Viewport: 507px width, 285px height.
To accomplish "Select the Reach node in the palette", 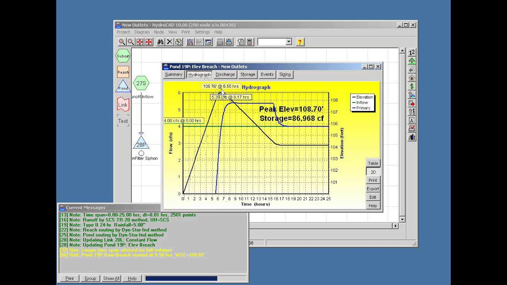I will [x=123, y=72].
